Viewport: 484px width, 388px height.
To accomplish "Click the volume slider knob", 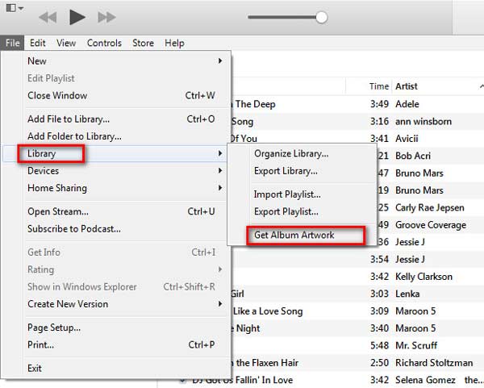I will [322, 17].
